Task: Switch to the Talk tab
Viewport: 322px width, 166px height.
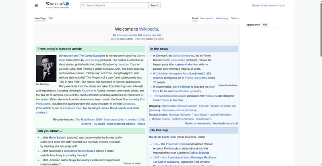Action: (x=51, y=18)
